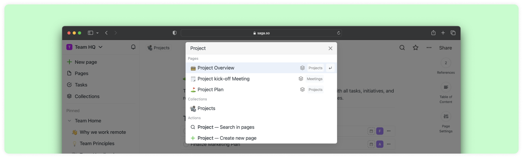
Task: Click New page in sidebar
Action: tap(86, 62)
